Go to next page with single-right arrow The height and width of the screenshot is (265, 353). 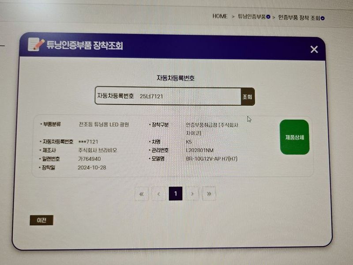pyautogui.click(x=192, y=193)
